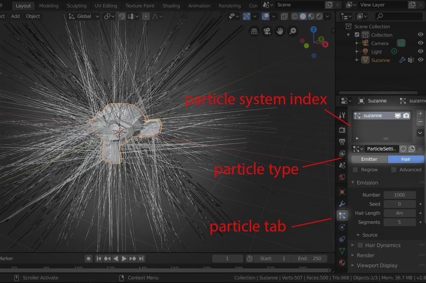The width and height of the screenshot is (426, 283).
Task: Play the animation forward
Action: [x=124, y=259]
